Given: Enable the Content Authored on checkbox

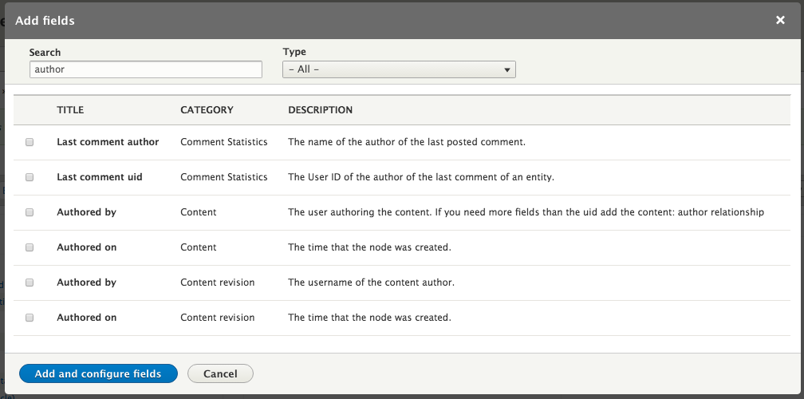Looking at the screenshot, I should pos(30,247).
